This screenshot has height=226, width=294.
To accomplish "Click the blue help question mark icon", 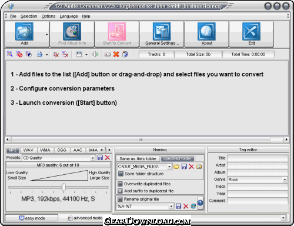I will [x=200, y=203].
